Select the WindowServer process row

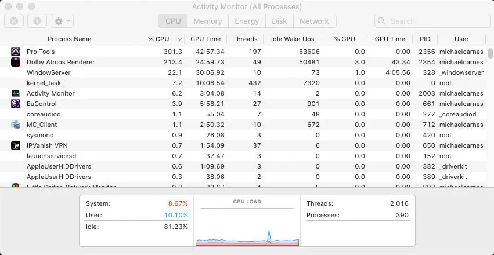[243, 72]
